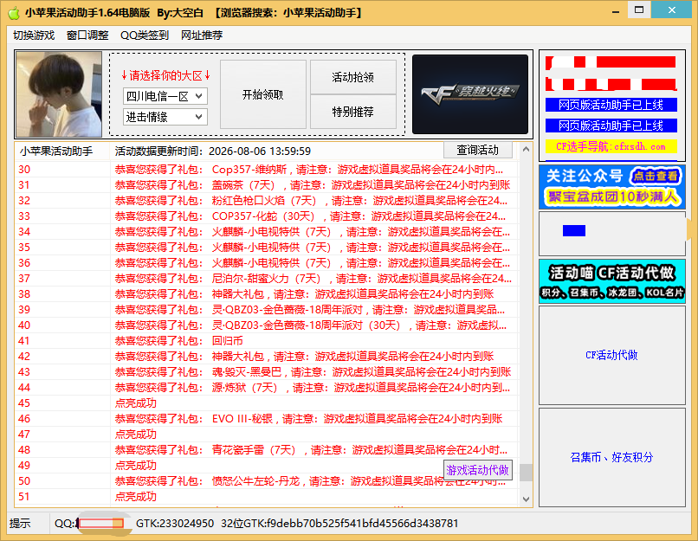Select log row 48 青花瓷手雷
Image resolution: width=698 pixels, height=541 pixels.
266,450
